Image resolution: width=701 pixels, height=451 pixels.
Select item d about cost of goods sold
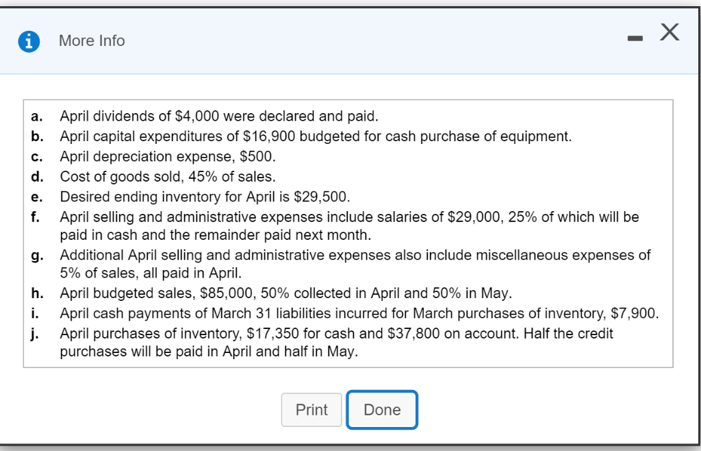point(164,176)
